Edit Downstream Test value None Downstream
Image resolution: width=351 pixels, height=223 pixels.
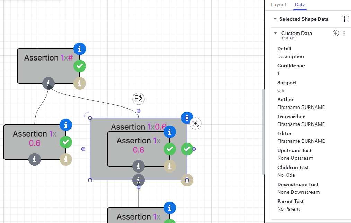click(x=299, y=192)
